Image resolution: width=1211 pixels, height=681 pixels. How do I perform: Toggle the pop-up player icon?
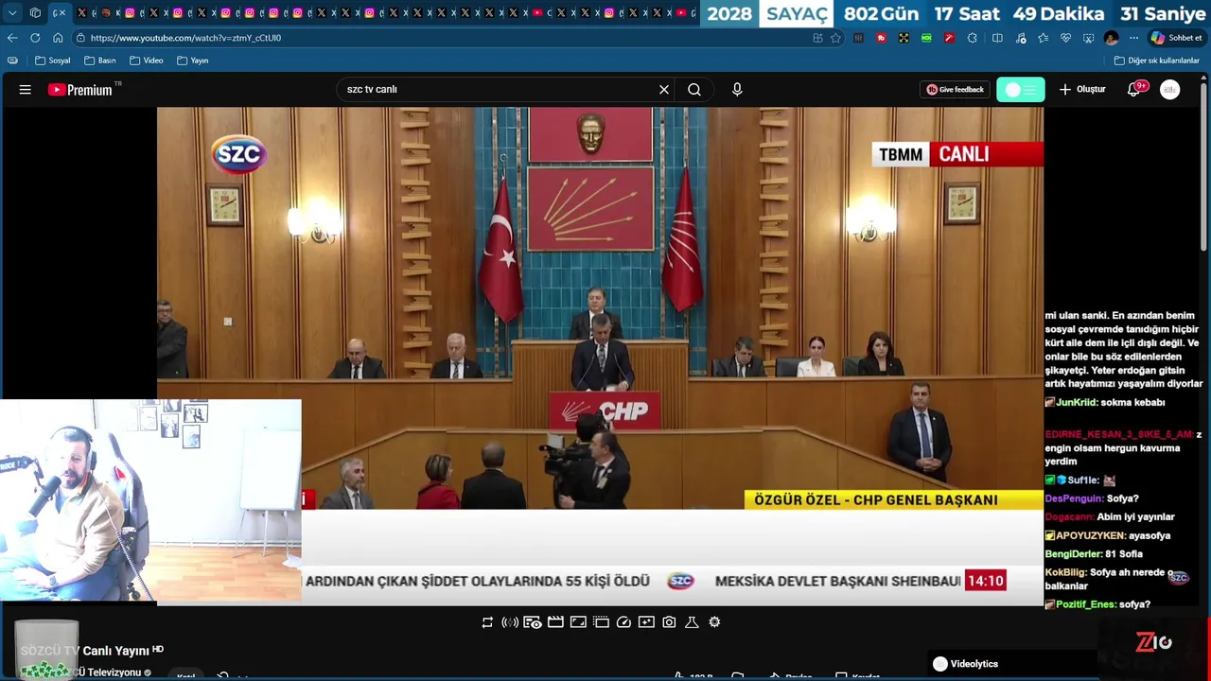578,622
